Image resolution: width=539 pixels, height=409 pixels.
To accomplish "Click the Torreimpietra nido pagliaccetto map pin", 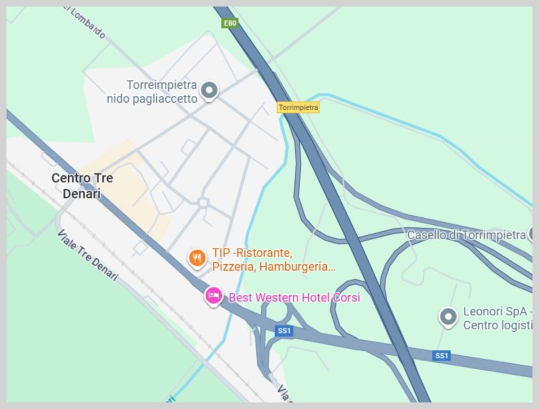I will click(209, 92).
